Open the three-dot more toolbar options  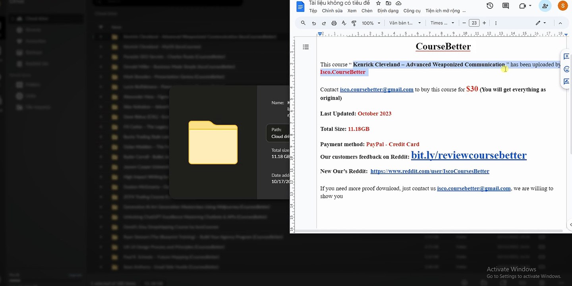[496, 23]
